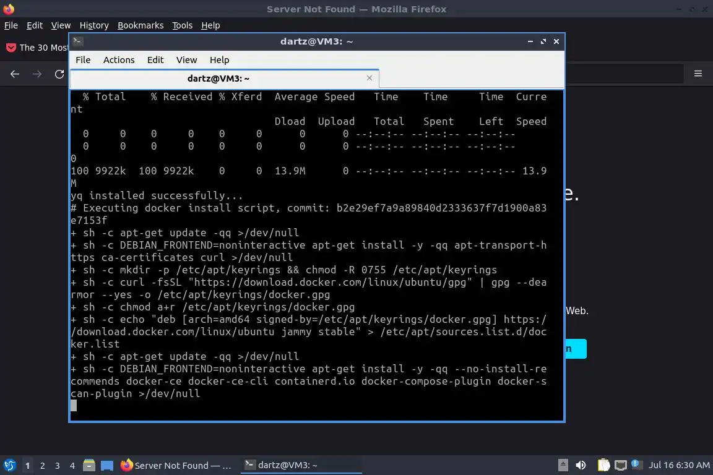Click Firefox forward arrow button
The width and height of the screenshot is (713, 475).
click(37, 74)
